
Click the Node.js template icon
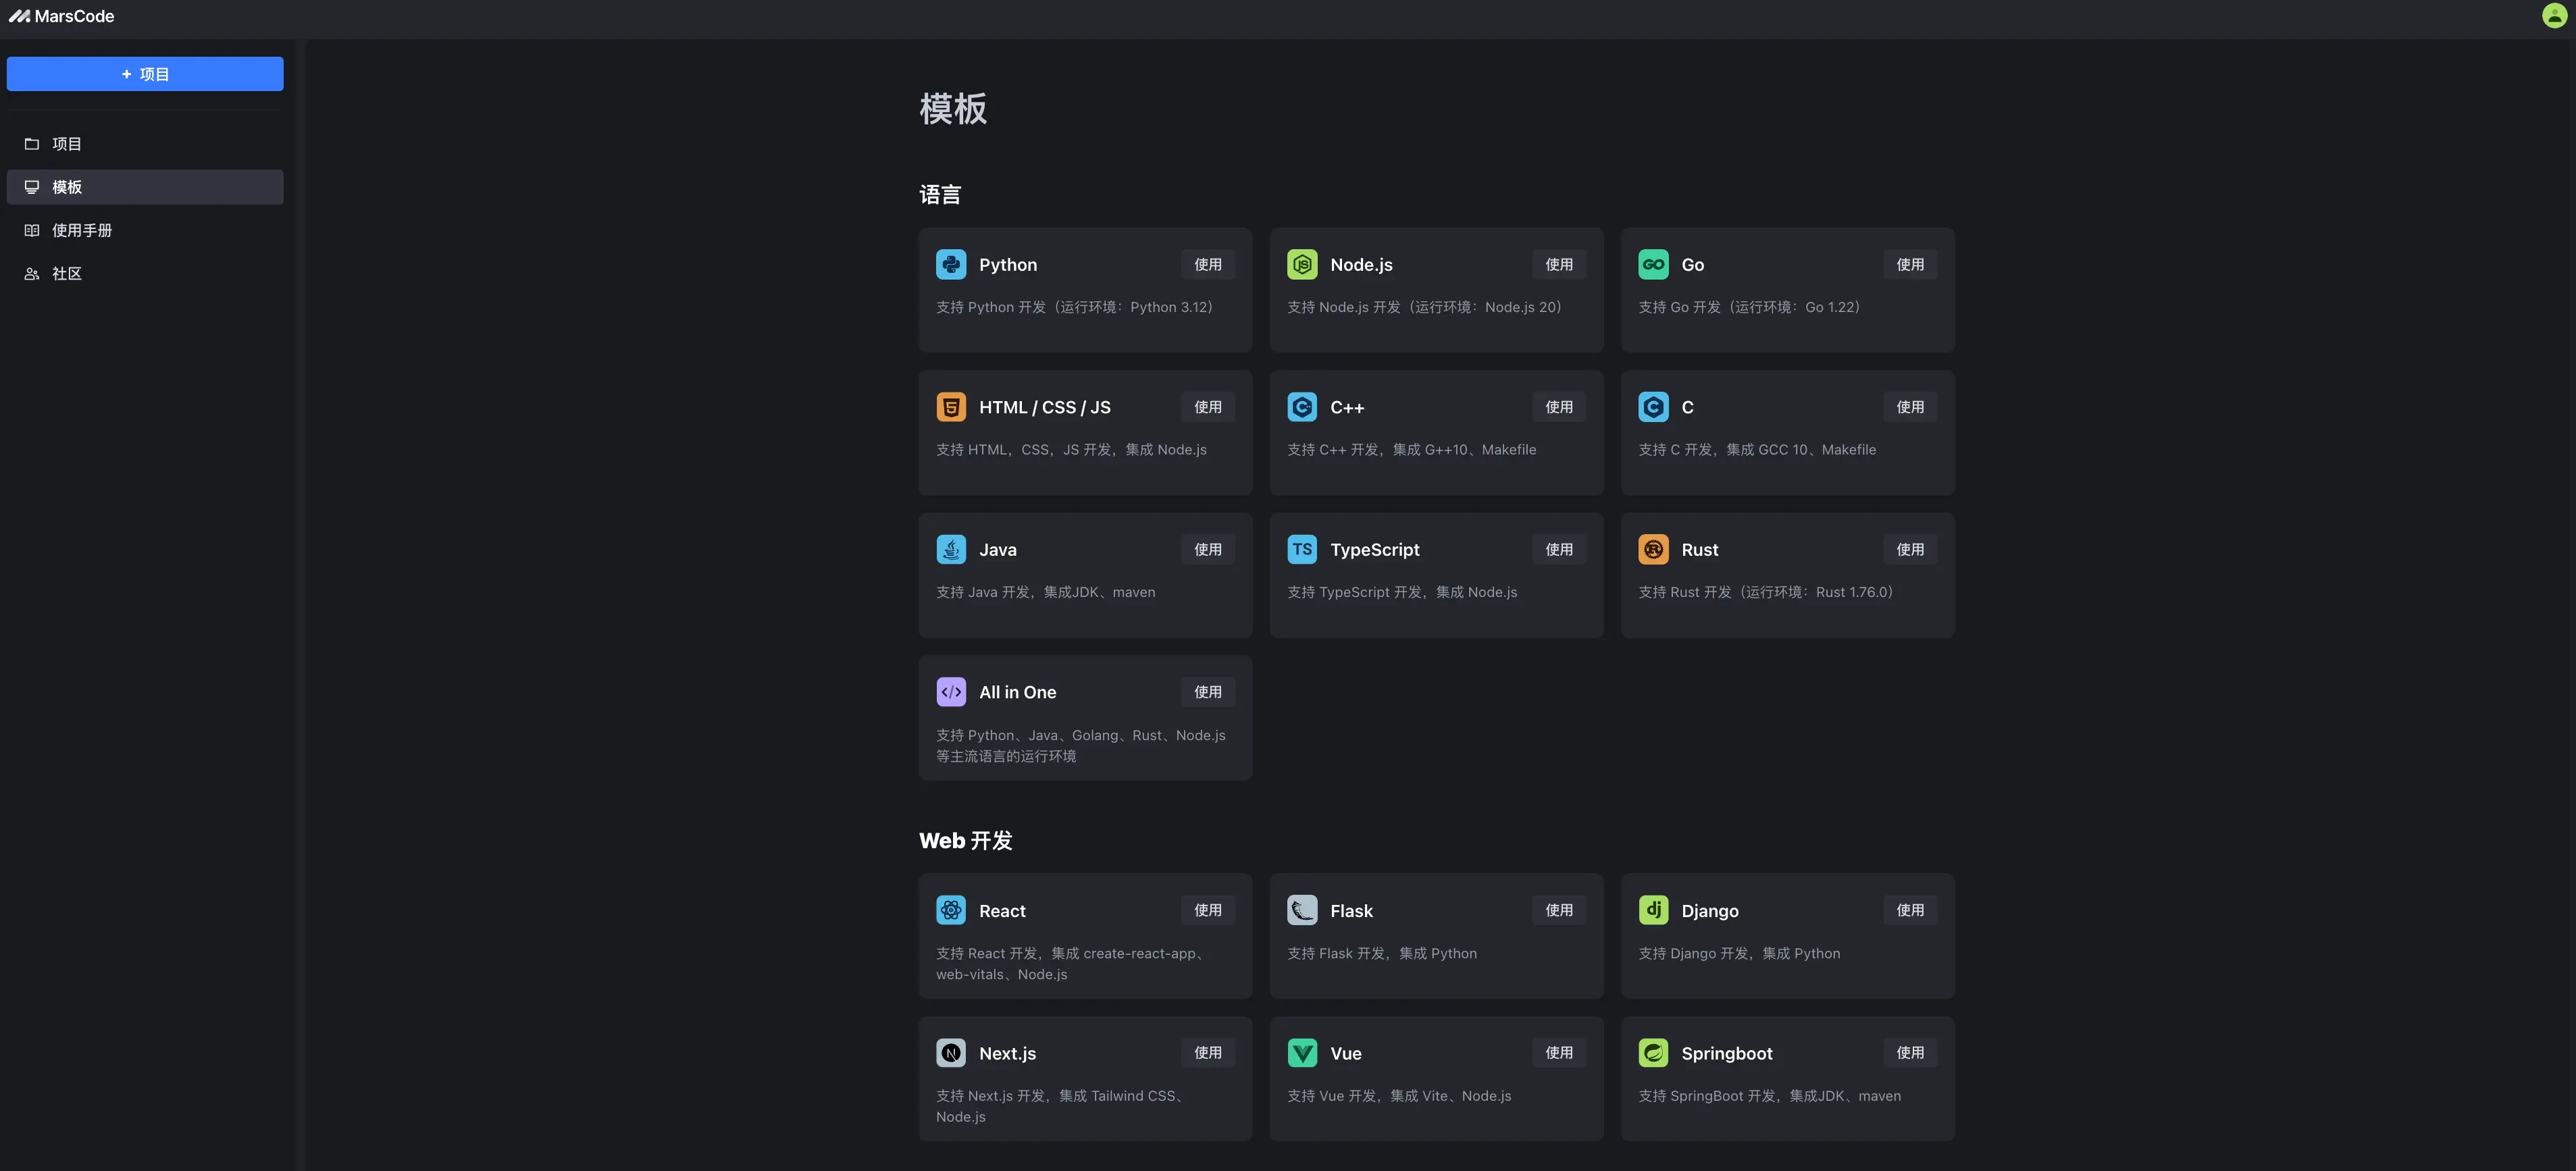(x=1301, y=264)
